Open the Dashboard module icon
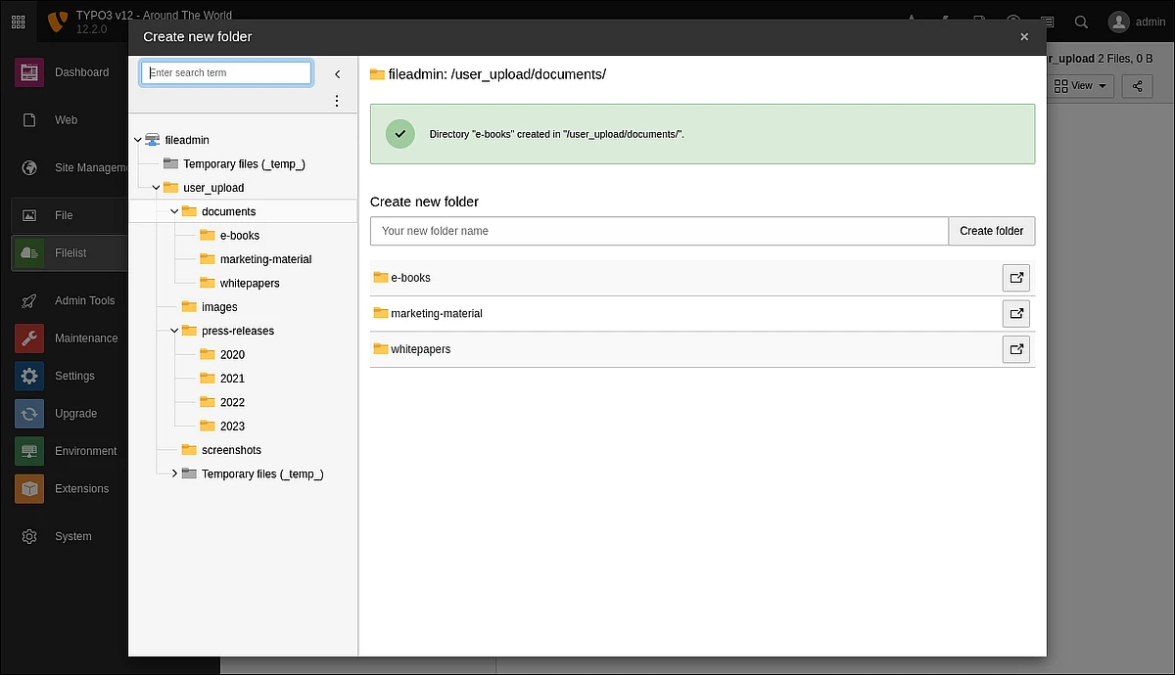 pyautogui.click(x=29, y=72)
